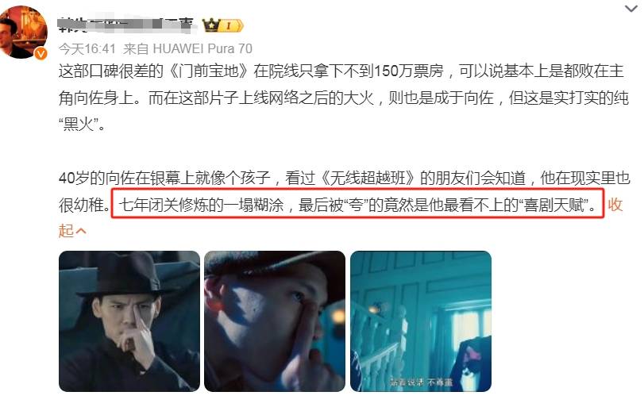Open the blurred username profile link
Image resolution: width=644 pixels, height=411 pixels.
[126, 25]
